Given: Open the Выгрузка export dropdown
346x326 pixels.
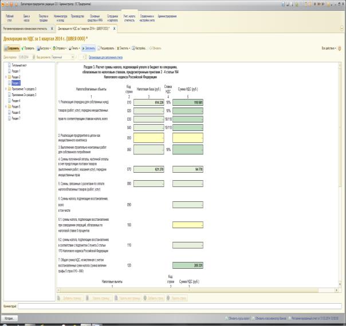Looking at the screenshot, I should (44, 48).
